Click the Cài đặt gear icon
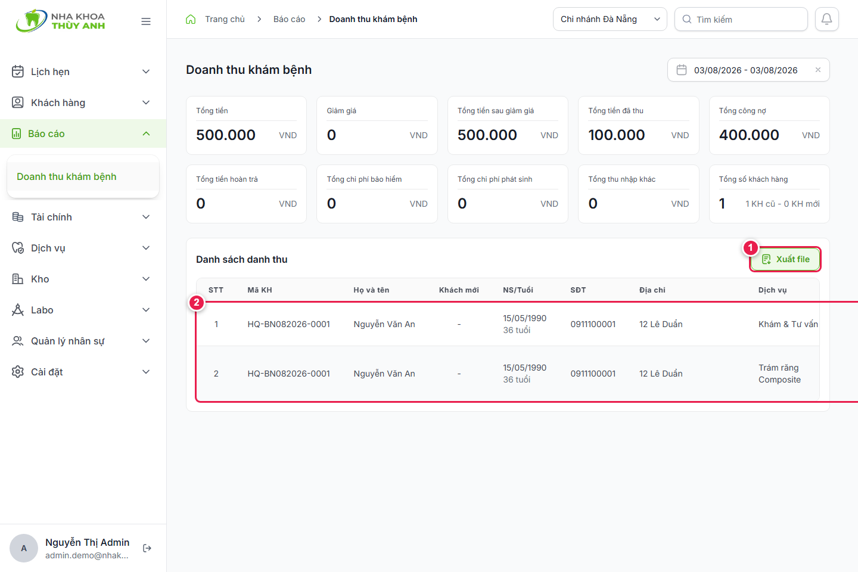 pos(18,372)
